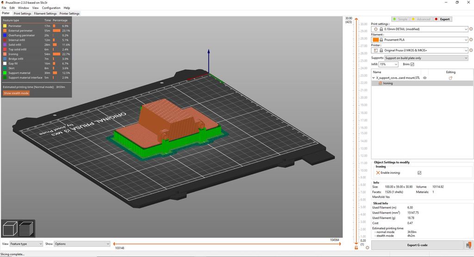Open the View Feature type dropdown
The height and width of the screenshot is (257, 474).
coord(26,244)
